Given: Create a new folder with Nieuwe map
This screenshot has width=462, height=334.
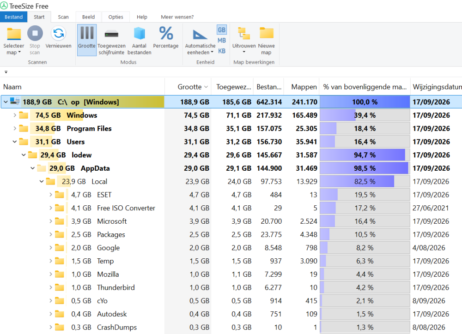Looking at the screenshot, I should point(267,40).
